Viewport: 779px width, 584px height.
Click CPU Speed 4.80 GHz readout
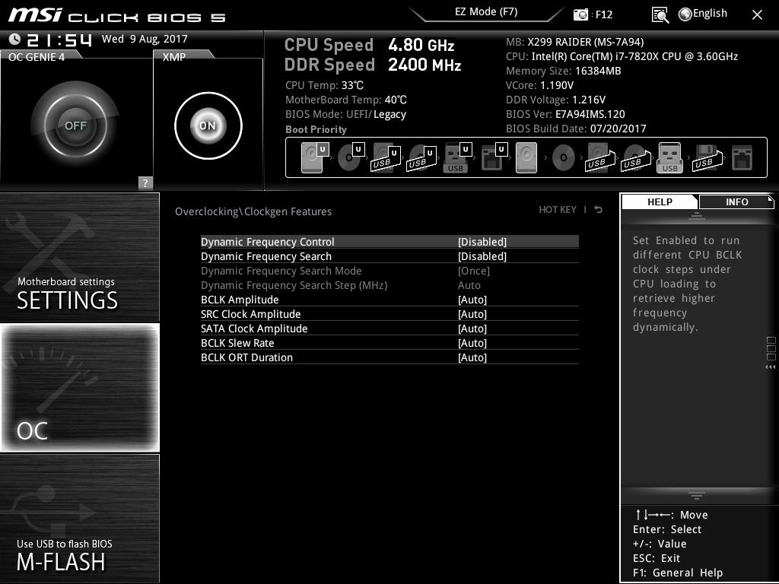(x=369, y=45)
